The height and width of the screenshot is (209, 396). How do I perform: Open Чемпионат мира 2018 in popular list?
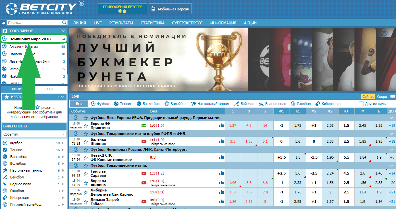tap(34, 39)
